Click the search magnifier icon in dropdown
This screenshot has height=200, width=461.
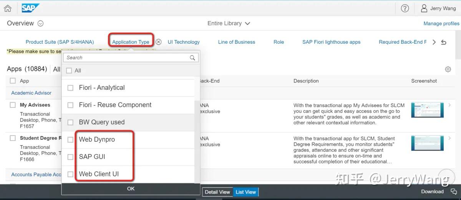[192, 58]
